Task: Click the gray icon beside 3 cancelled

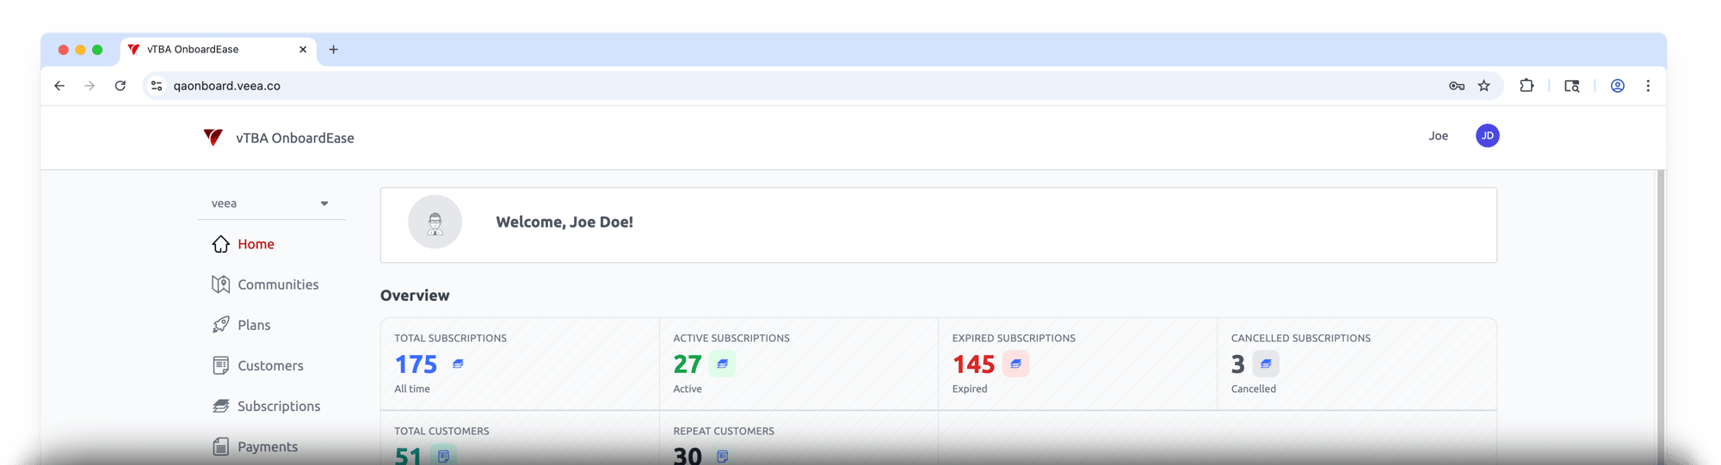Action: [x=1266, y=364]
